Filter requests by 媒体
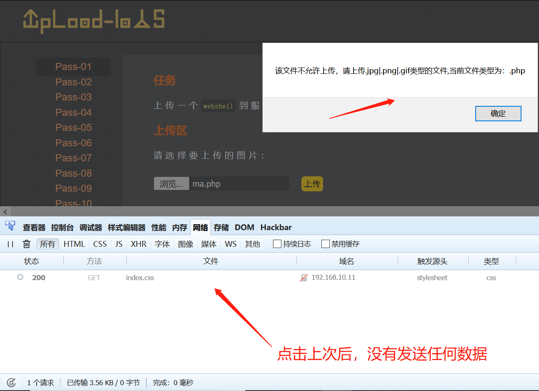 tap(209, 244)
